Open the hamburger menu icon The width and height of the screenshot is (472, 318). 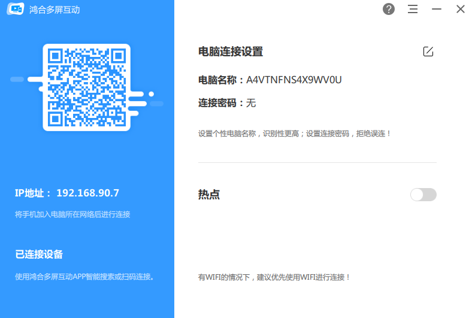[413, 9]
